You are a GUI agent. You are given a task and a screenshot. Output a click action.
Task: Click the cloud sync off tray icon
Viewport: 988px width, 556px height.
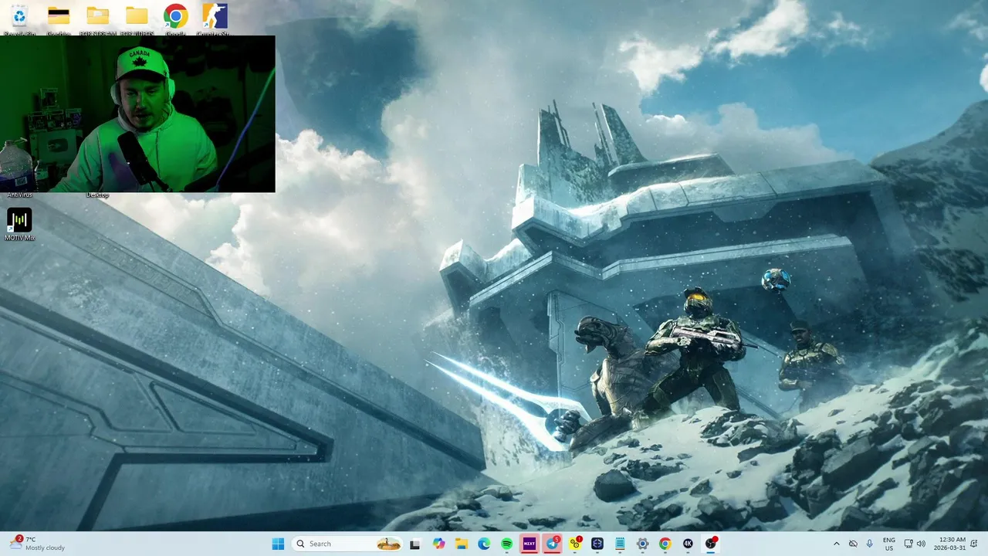(x=853, y=544)
